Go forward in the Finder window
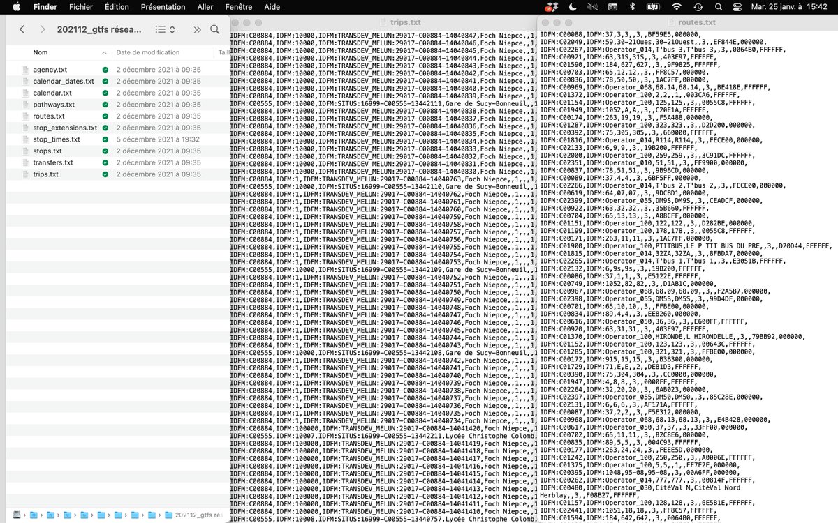 [43, 30]
